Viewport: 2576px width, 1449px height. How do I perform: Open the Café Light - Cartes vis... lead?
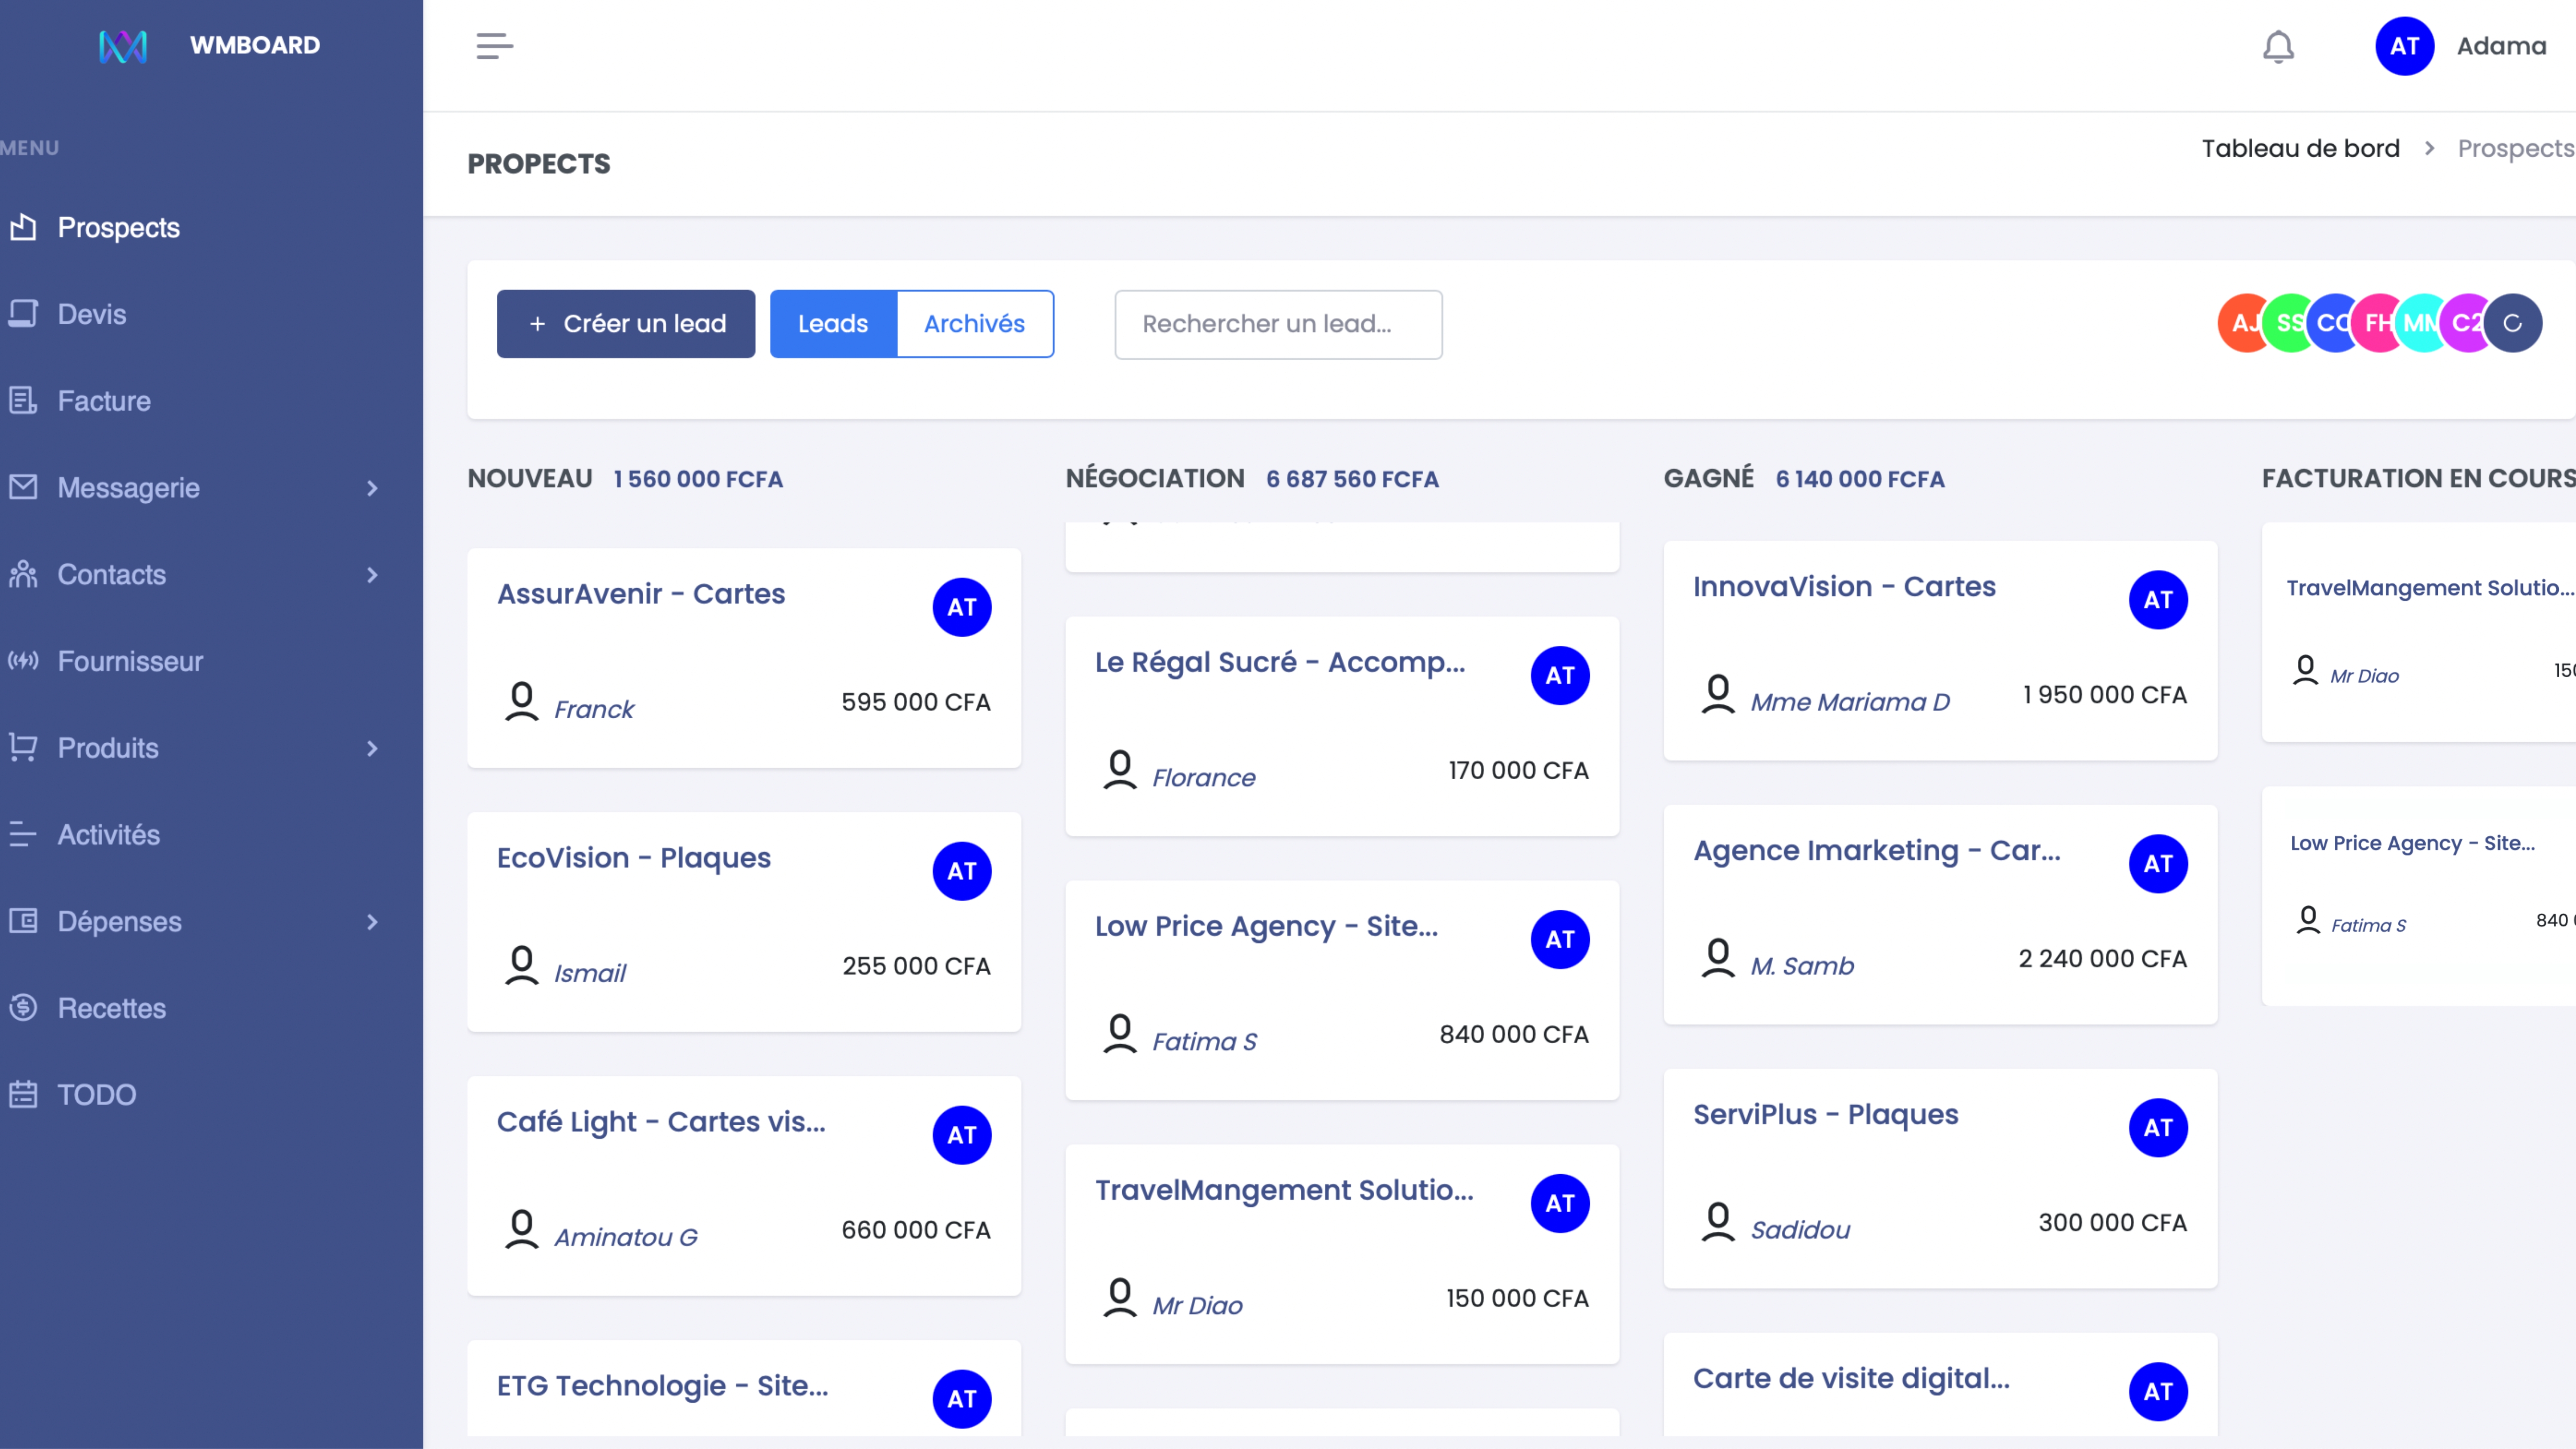click(x=661, y=1121)
